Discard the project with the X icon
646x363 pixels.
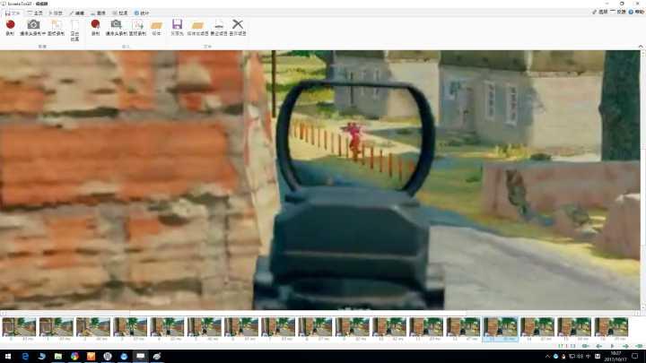pyautogui.click(x=238, y=27)
